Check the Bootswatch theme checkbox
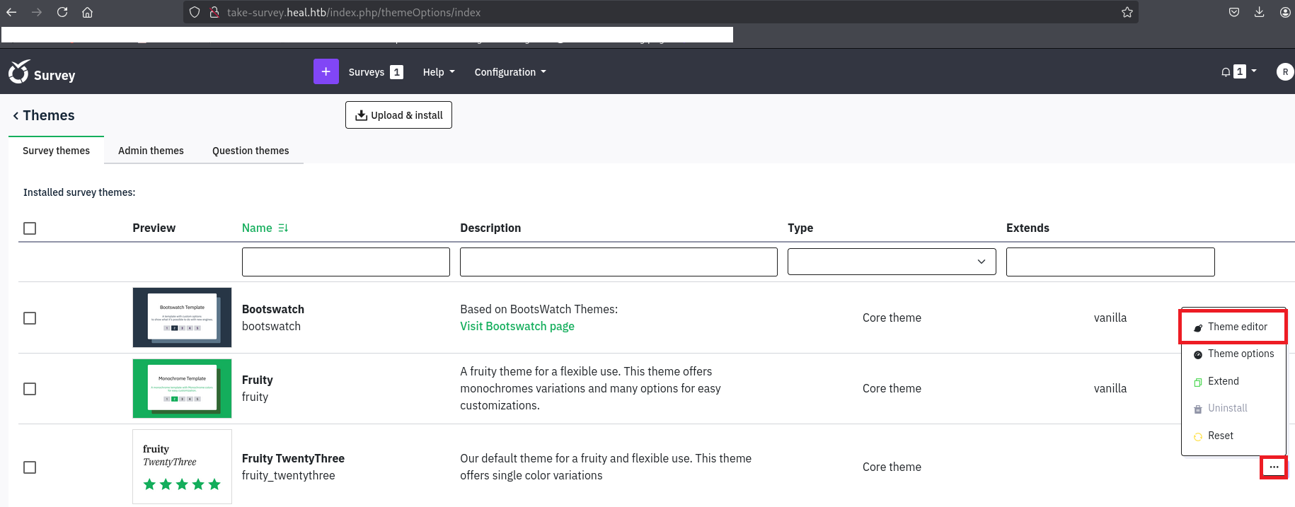Image resolution: width=1295 pixels, height=507 pixels. 30,318
